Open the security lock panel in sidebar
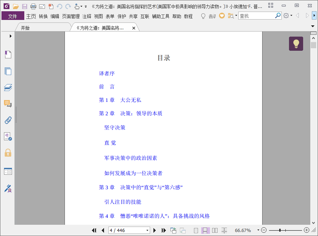This screenshot has width=318, height=236. click(x=8, y=153)
